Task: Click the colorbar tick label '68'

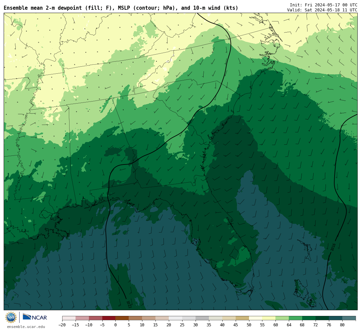Action: click(302, 325)
